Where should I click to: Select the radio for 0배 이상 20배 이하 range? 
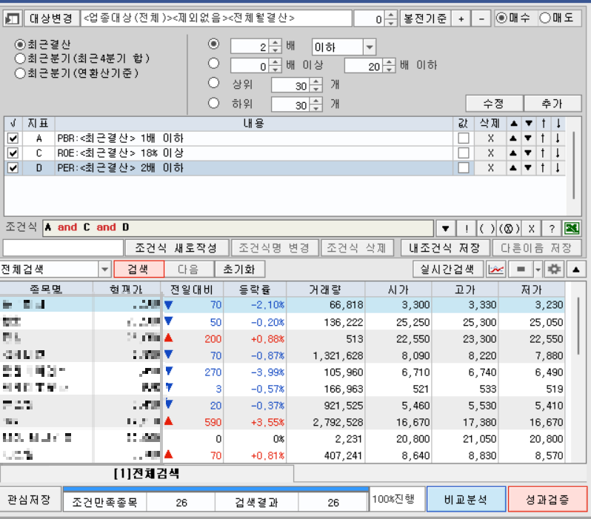[214, 63]
